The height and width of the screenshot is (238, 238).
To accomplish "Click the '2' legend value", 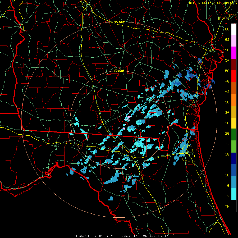I will tap(228, 196).
